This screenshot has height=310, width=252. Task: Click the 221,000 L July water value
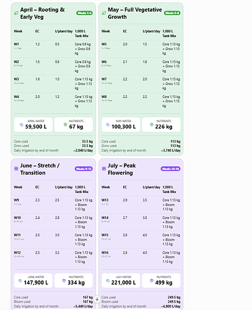point(124,283)
